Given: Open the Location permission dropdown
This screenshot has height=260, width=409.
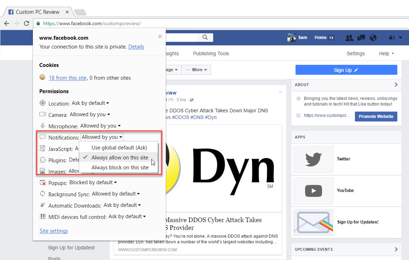Looking at the screenshot, I should click(x=90, y=103).
